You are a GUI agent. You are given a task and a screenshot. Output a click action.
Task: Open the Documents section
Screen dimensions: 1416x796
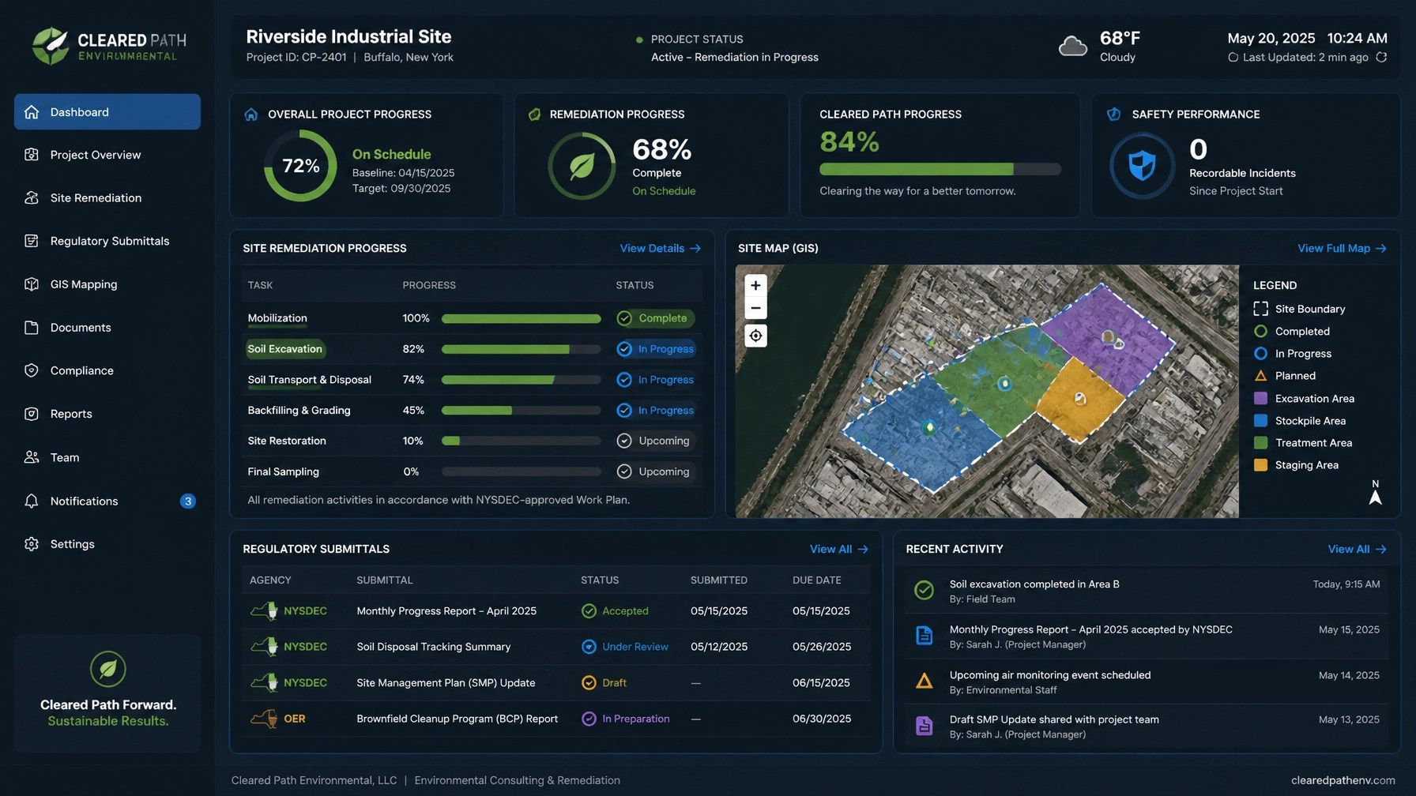pos(107,328)
